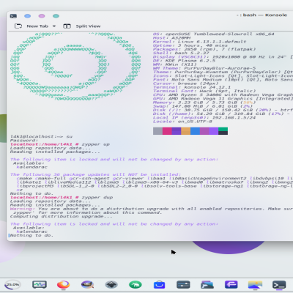Click the 'Computing distribution upgrade...' line

coord(62,216)
